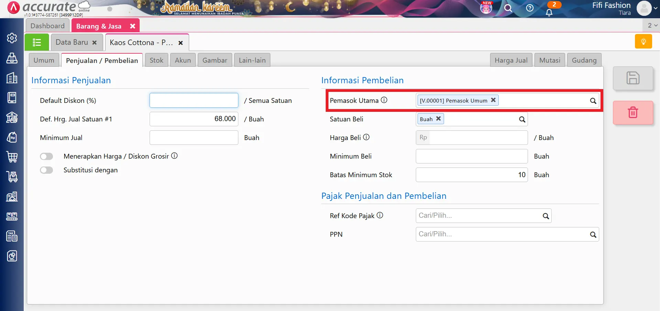Open the Kasir cash register sidebar icon
Viewport: 660px width, 311px height.
(12, 58)
